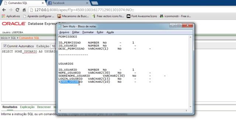Screen dimensions: 236x133
Task: Open Notepad Ajuda menu
Action: click(110, 32)
